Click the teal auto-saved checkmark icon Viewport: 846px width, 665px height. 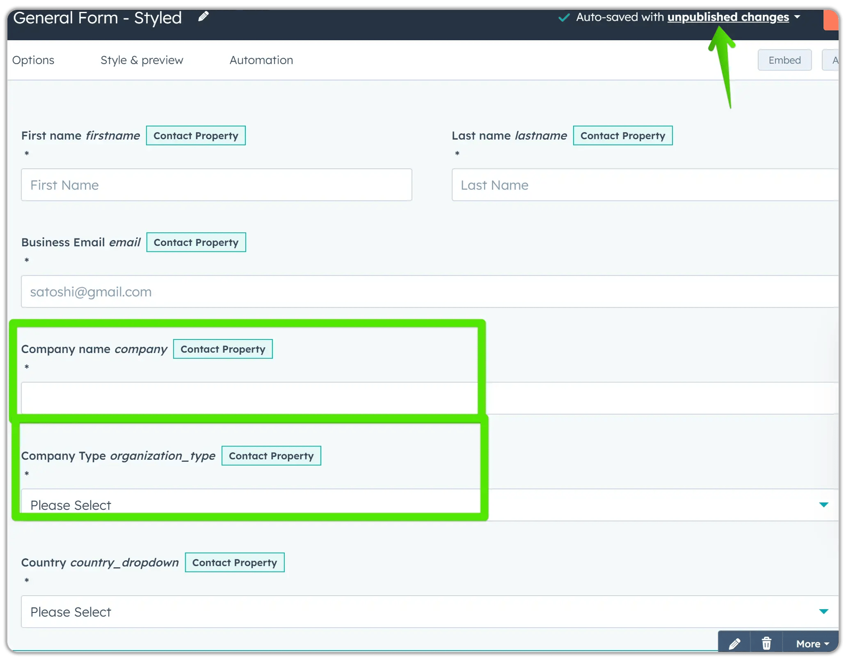(x=563, y=18)
